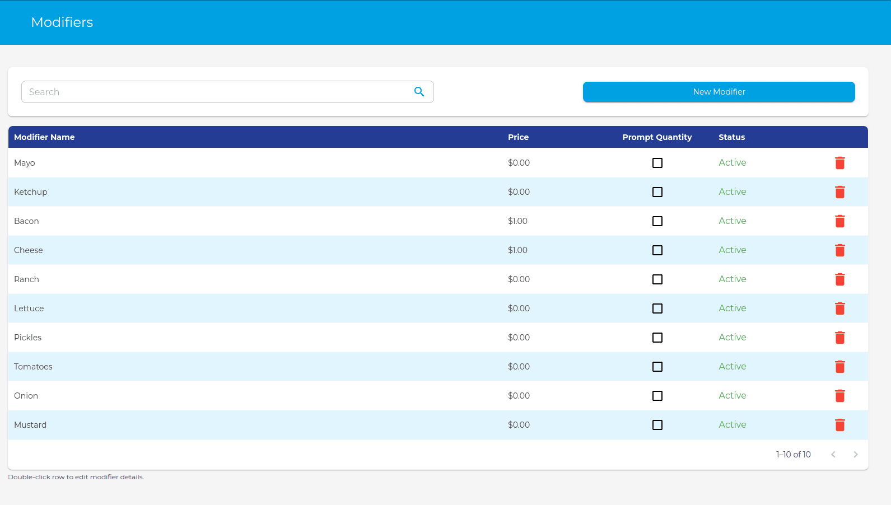Enable Prompt Quantity for Ranch
This screenshot has width=891, height=505.
(657, 279)
